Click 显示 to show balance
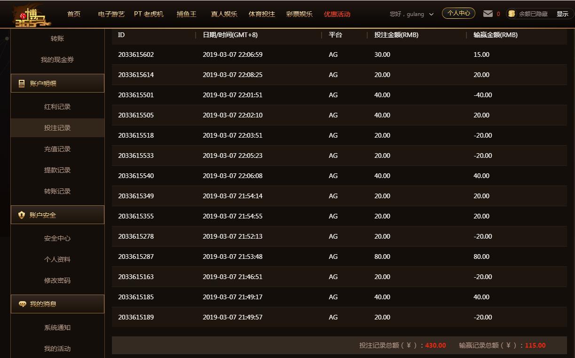This screenshot has height=358, width=575. [x=562, y=14]
